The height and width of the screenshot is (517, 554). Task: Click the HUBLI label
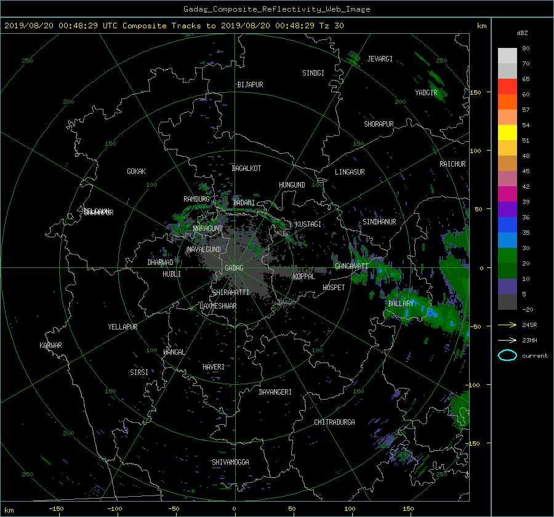(x=172, y=274)
